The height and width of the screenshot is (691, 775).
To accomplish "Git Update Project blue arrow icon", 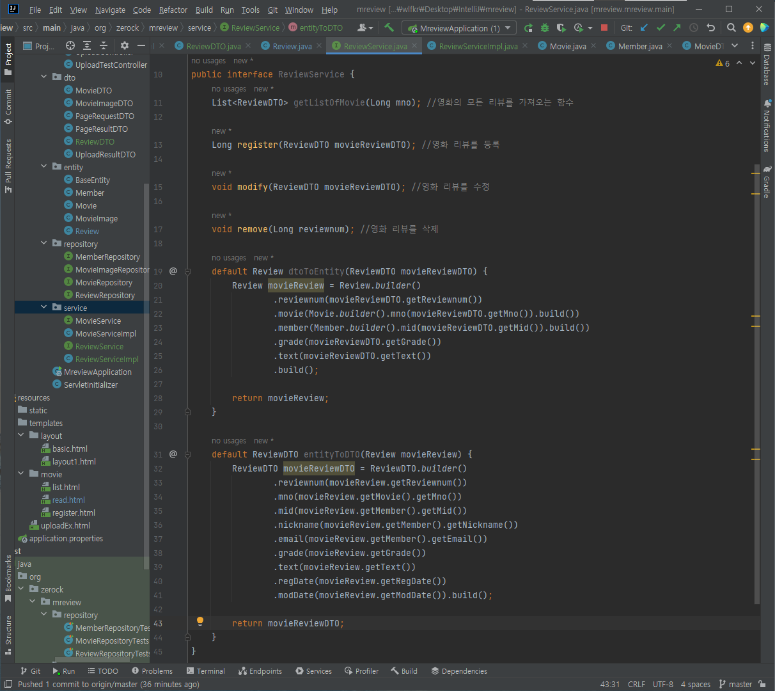I will pyautogui.click(x=644, y=28).
